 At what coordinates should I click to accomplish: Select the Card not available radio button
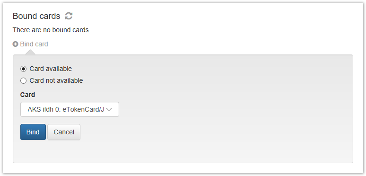pyautogui.click(x=23, y=81)
